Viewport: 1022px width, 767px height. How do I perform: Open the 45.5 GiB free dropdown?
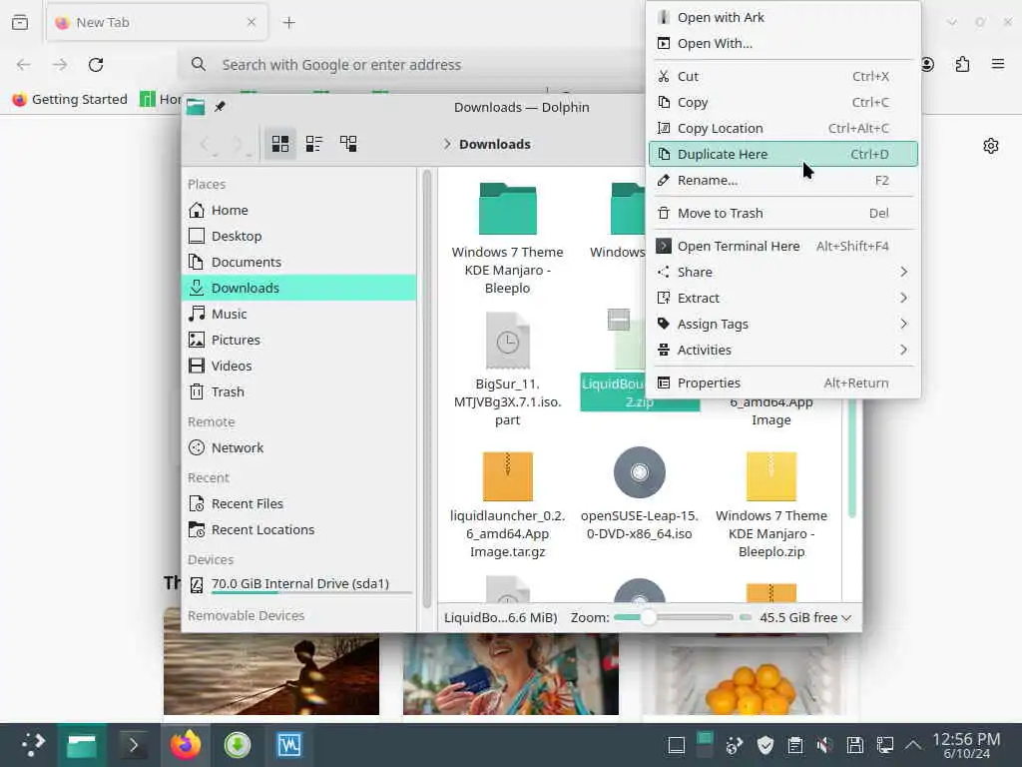tap(805, 617)
